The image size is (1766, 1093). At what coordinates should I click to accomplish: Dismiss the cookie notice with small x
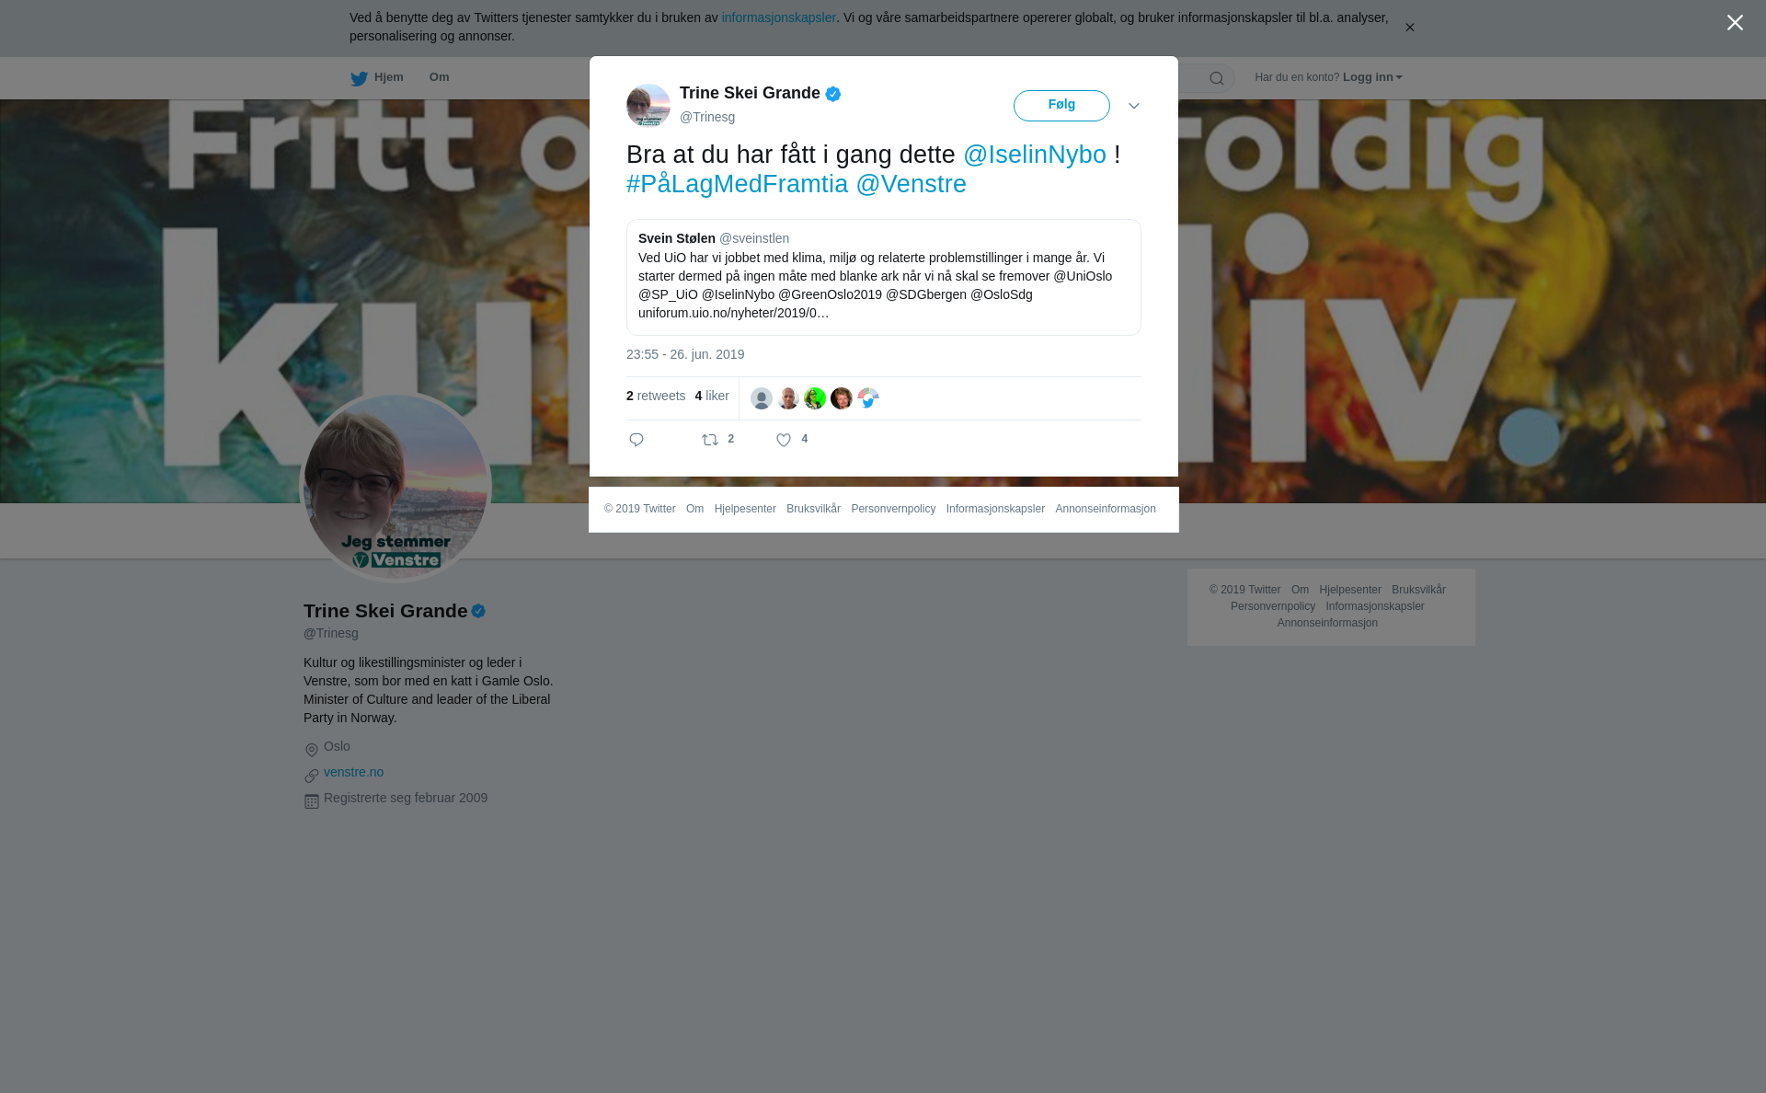click(1409, 28)
